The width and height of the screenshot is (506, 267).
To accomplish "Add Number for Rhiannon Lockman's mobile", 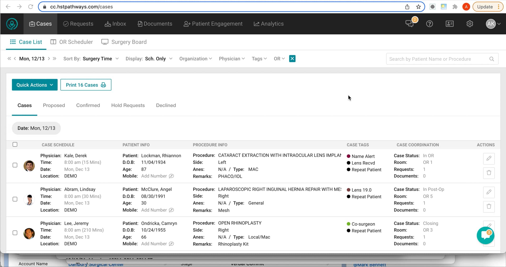I will tap(154, 176).
